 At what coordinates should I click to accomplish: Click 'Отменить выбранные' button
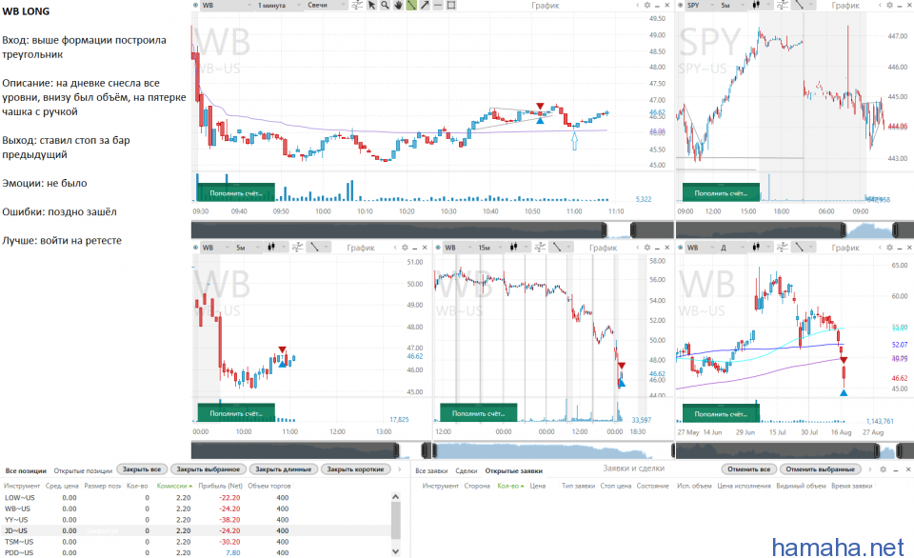820,469
